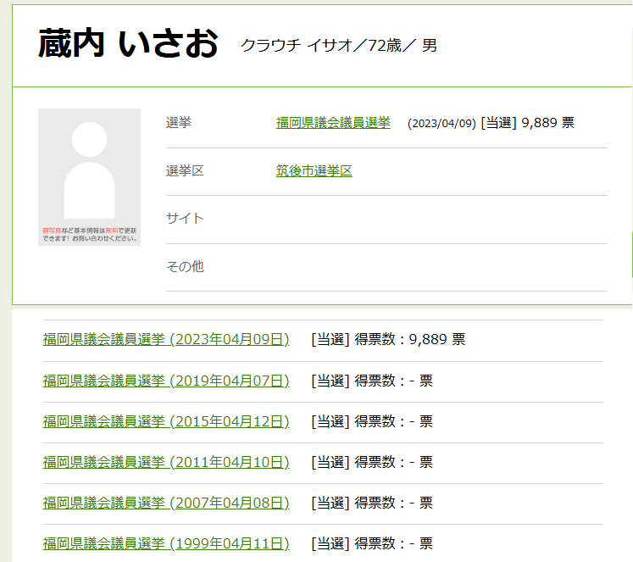The width and height of the screenshot is (633, 562).
Task: Click the [当選] result on 2019 row
Action: pos(330,381)
